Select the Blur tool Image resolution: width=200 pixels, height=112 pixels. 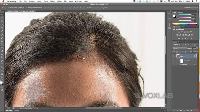(x=2, y=54)
